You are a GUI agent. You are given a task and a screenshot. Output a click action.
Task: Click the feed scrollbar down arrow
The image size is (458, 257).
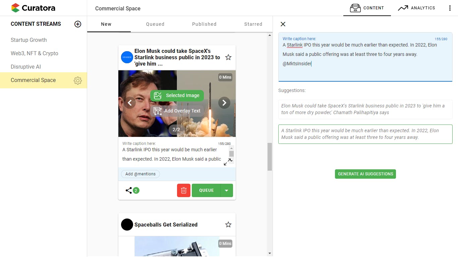click(270, 253)
